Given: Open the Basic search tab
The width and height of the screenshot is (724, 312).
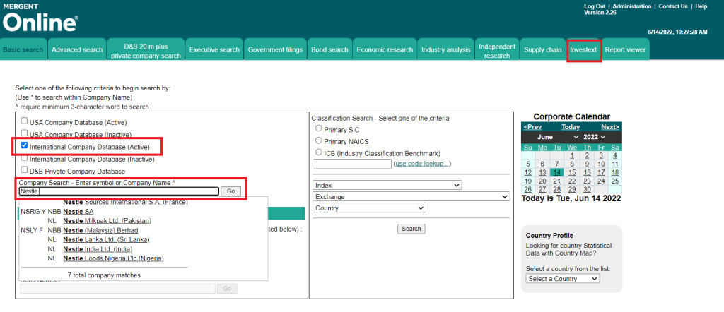Looking at the screenshot, I should 23,49.
